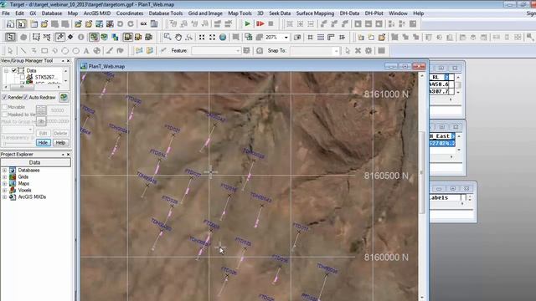Open the Seek Data menu
Image resolution: width=536 pixels, height=301 pixels.
coord(280,13)
